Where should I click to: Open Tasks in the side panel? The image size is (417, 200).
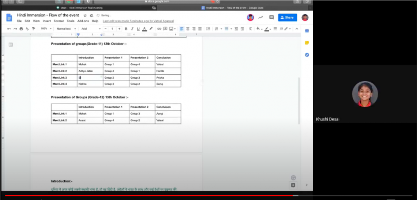tap(307, 55)
